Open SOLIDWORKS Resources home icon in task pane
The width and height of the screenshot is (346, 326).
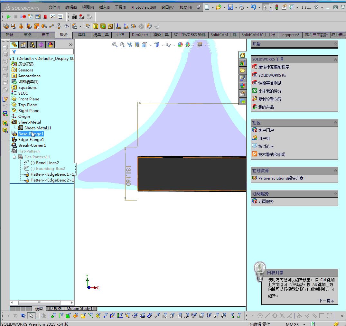242,55
